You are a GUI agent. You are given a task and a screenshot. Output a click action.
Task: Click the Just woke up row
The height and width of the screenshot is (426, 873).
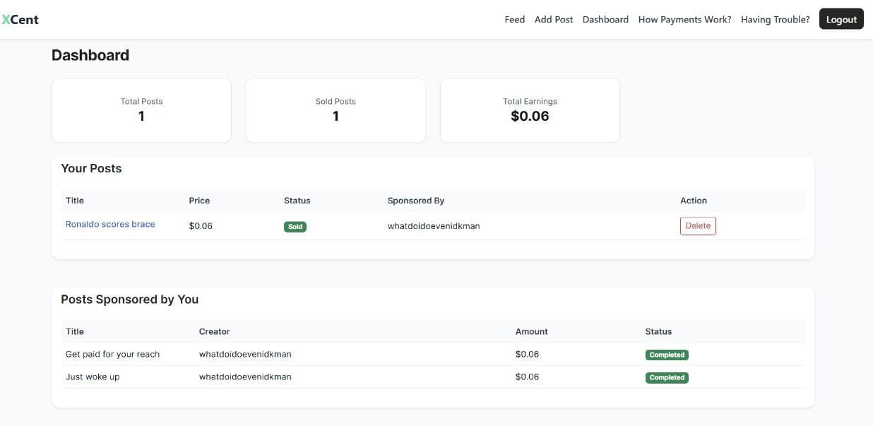point(94,377)
